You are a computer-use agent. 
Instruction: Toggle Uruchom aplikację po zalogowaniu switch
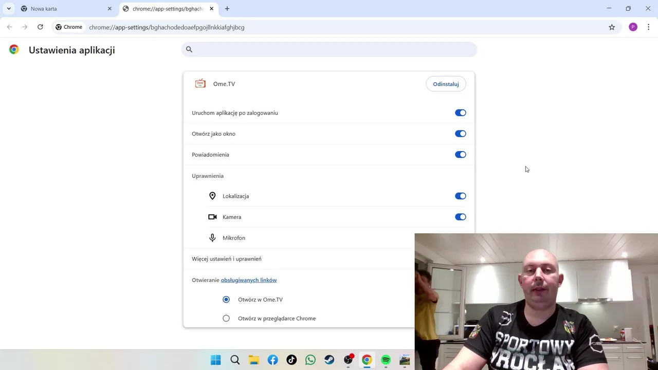460,113
